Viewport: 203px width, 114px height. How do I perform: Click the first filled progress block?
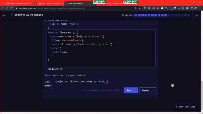pyautogui.click(x=136, y=15)
